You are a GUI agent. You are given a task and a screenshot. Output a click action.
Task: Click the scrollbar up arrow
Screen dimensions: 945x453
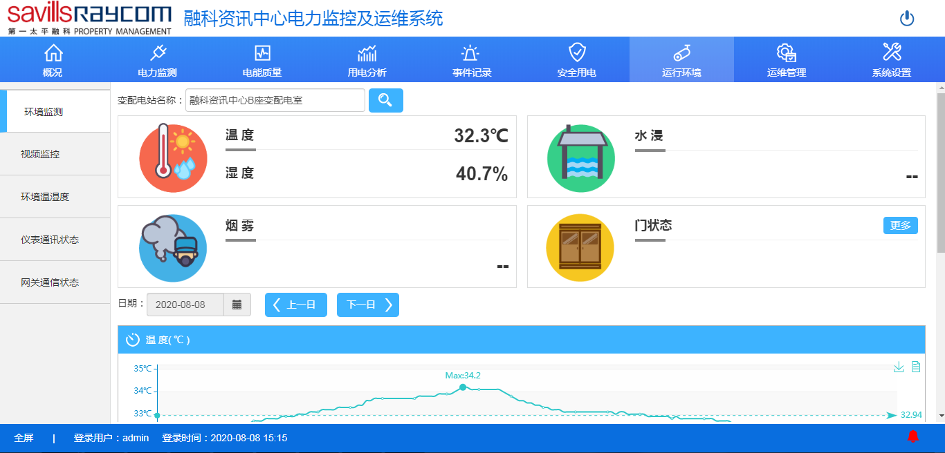(941, 88)
